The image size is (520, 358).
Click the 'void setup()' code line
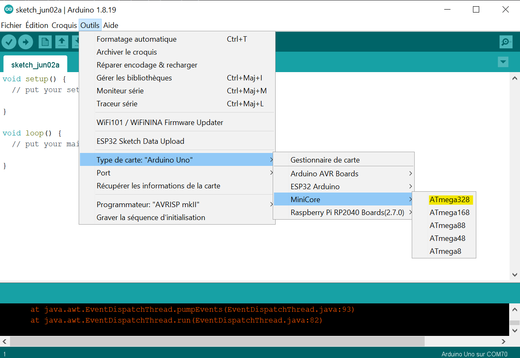point(34,79)
